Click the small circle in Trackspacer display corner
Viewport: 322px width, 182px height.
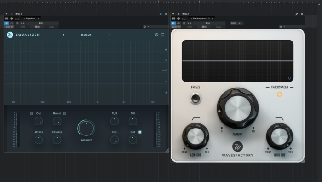click(289, 78)
